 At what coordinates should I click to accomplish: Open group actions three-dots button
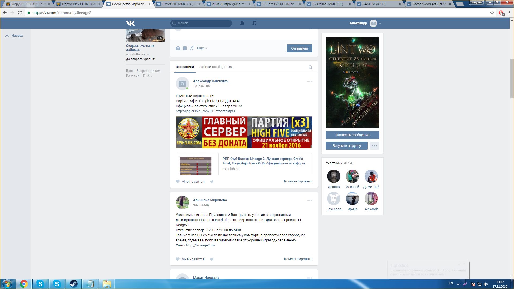click(374, 146)
